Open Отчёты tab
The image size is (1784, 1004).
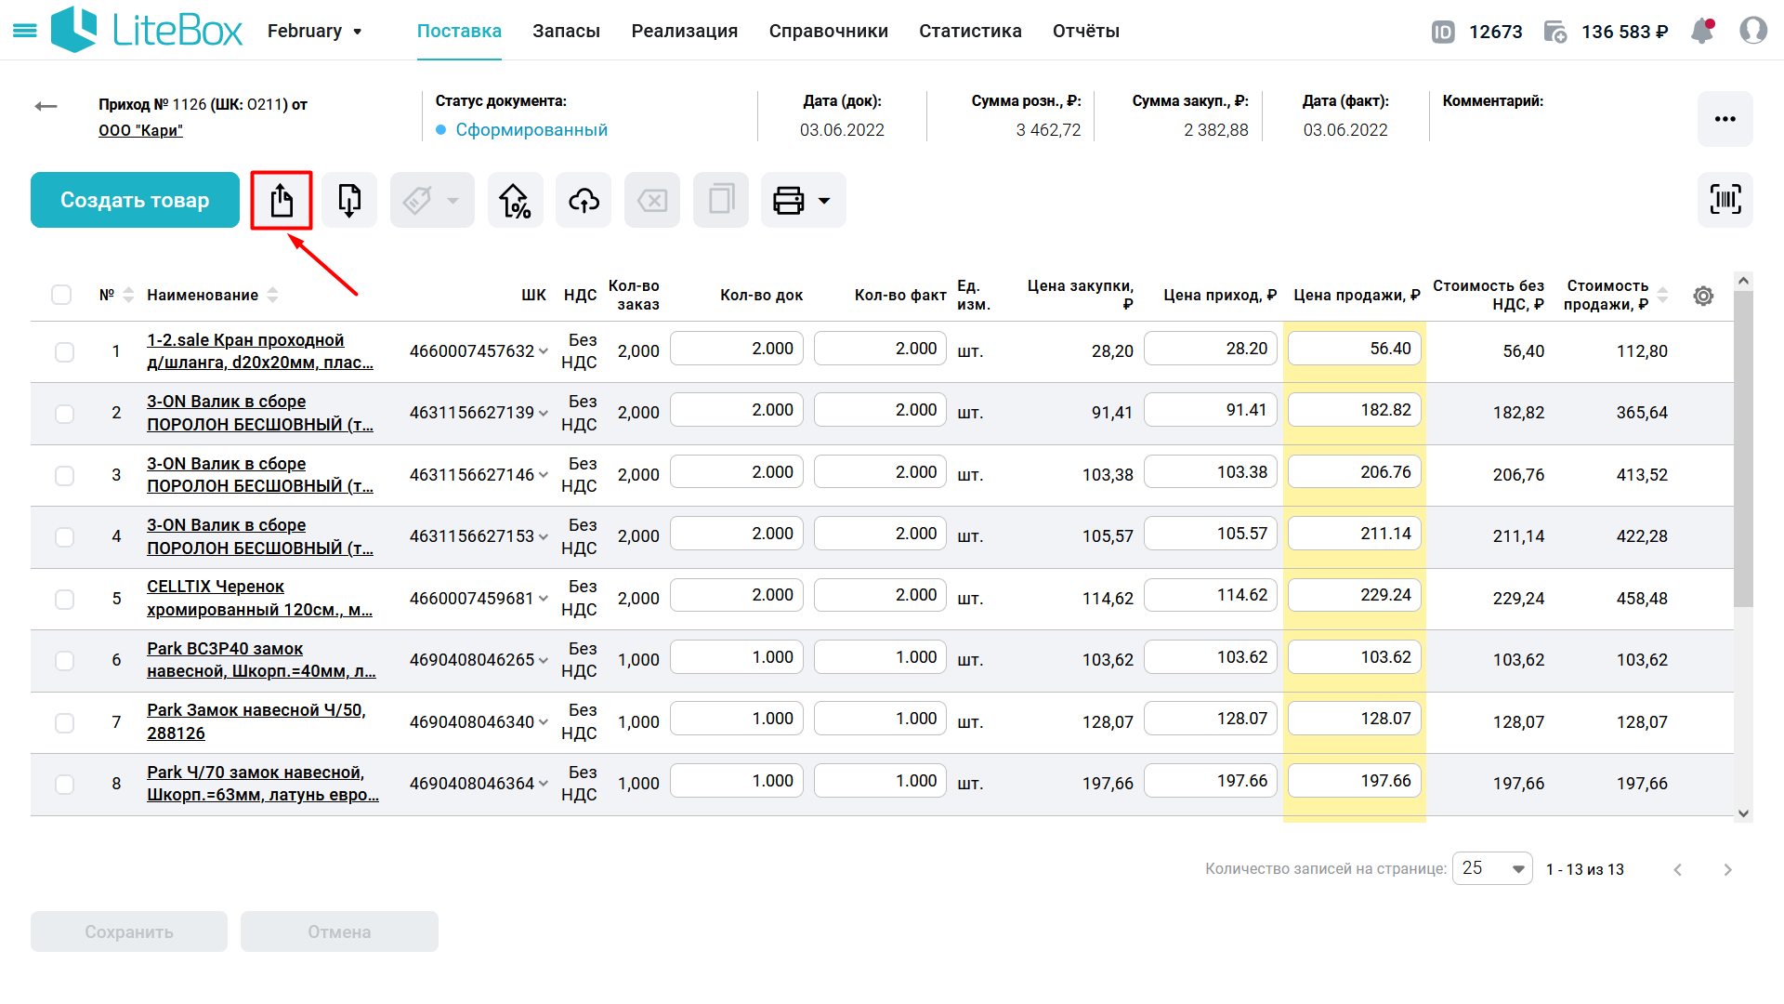(1086, 31)
